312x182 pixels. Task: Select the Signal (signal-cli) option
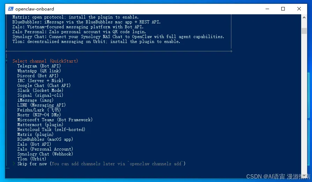[40, 95]
